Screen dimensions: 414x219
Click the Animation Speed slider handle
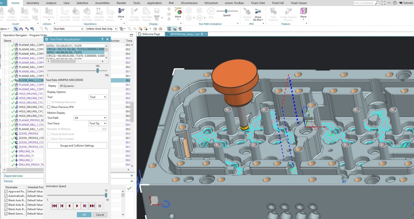pyautogui.click(x=106, y=195)
